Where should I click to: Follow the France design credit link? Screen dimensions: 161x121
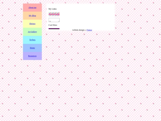click(x=89, y=30)
